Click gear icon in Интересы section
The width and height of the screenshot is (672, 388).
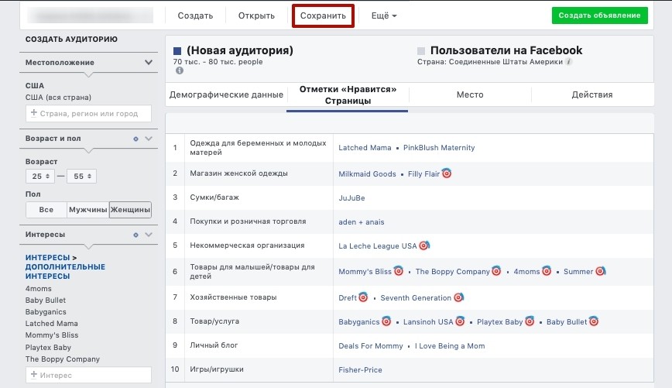(x=135, y=235)
